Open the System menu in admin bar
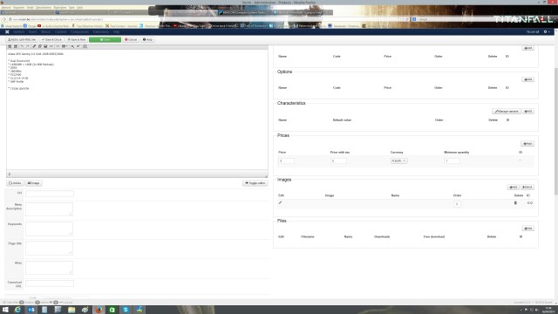This screenshot has width=558, height=314. [x=18, y=31]
